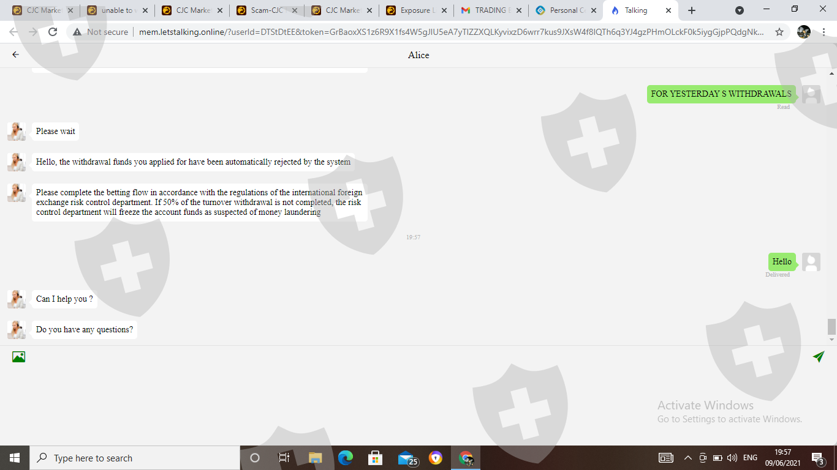
Task: Bookmark this page with the star icon
Action: [x=779, y=32]
